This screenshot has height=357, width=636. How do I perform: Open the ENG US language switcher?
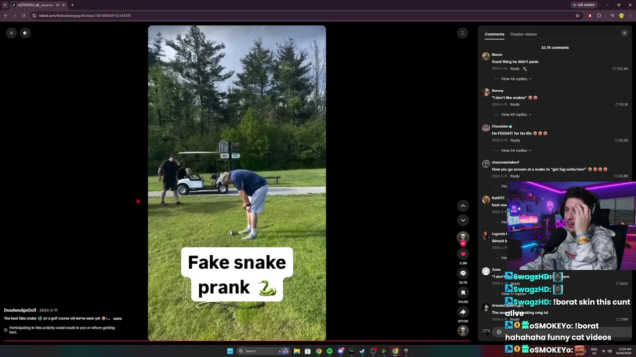pyautogui.click(x=594, y=351)
